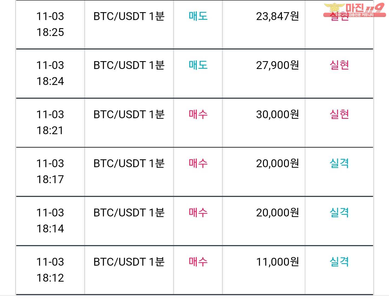This screenshot has width=389, height=300.
Task: Select 매수 label in 18:21 row
Action: (x=198, y=114)
